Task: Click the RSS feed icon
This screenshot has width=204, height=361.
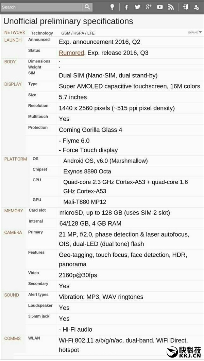Action: click(x=171, y=7)
